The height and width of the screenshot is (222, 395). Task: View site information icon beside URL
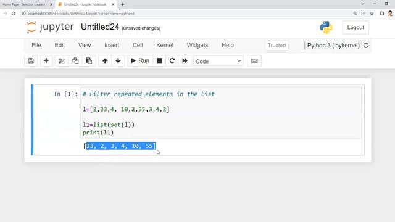click(x=23, y=14)
